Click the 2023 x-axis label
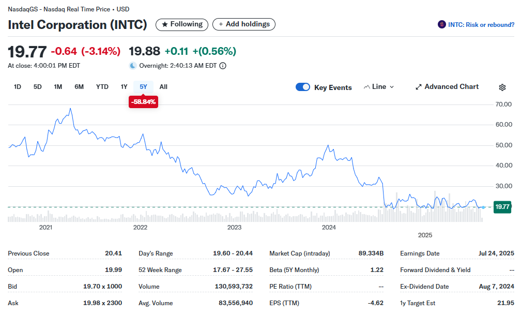 [x=234, y=228]
